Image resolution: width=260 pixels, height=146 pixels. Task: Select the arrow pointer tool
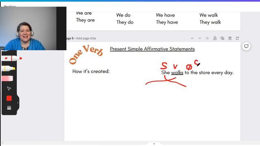[9, 88]
